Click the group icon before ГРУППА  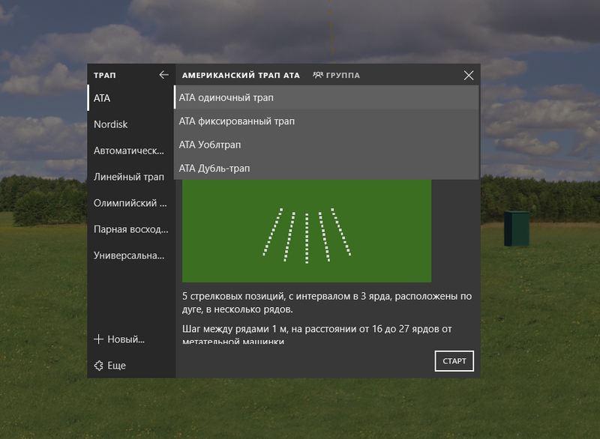tap(317, 75)
